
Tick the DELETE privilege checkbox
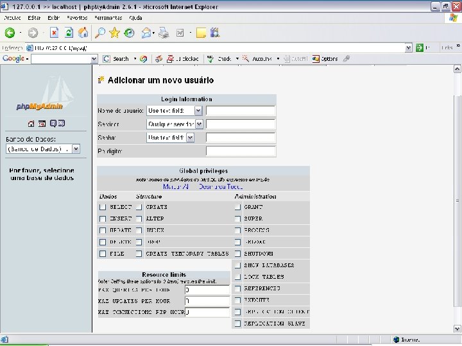[103, 242]
